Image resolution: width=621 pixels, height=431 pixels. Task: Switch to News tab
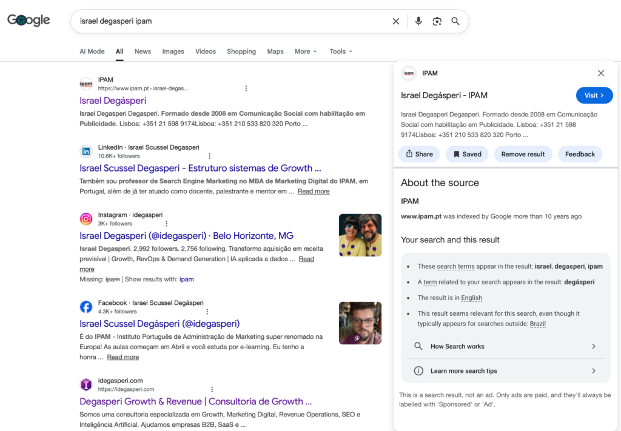143,52
